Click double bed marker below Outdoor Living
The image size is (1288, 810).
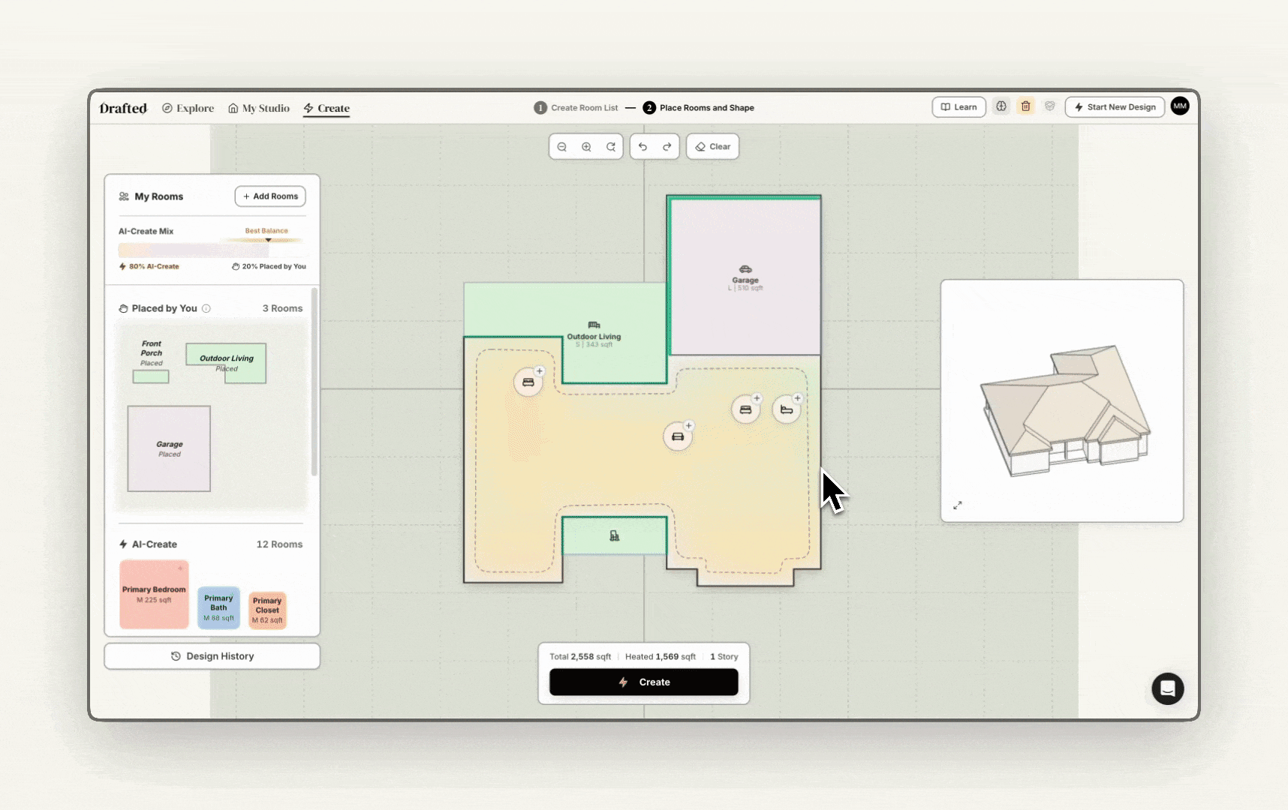point(528,382)
